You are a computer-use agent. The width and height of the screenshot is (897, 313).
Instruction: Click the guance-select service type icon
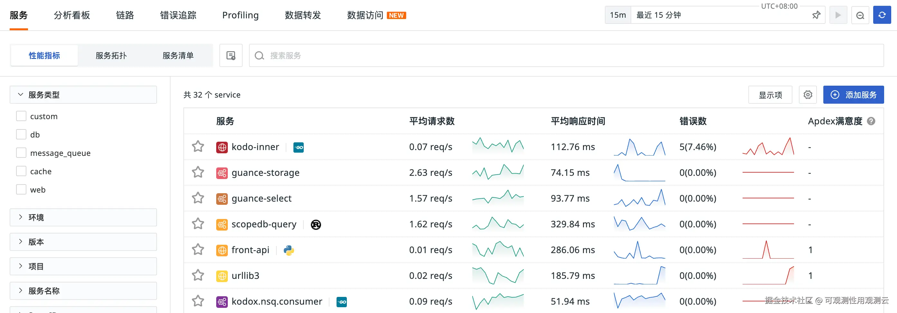tap(222, 199)
